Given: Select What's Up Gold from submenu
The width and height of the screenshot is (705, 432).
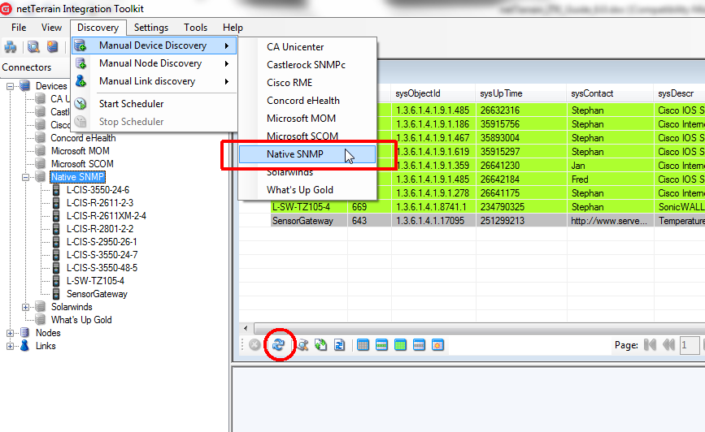Looking at the screenshot, I should coord(300,190).
